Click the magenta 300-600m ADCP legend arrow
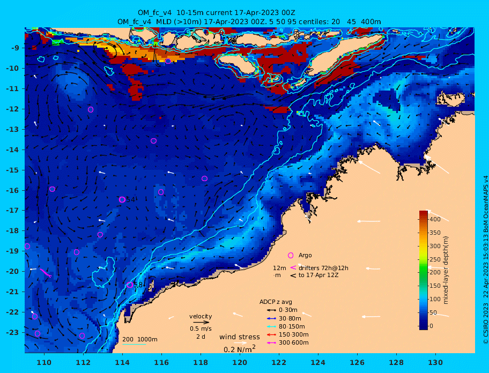 (x=271, y=343)
